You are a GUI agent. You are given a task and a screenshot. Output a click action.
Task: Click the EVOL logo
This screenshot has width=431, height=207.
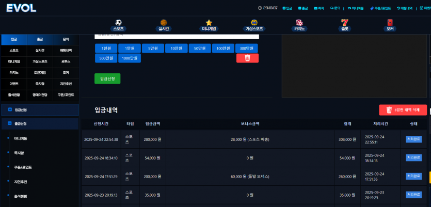(x=22, y=8)
